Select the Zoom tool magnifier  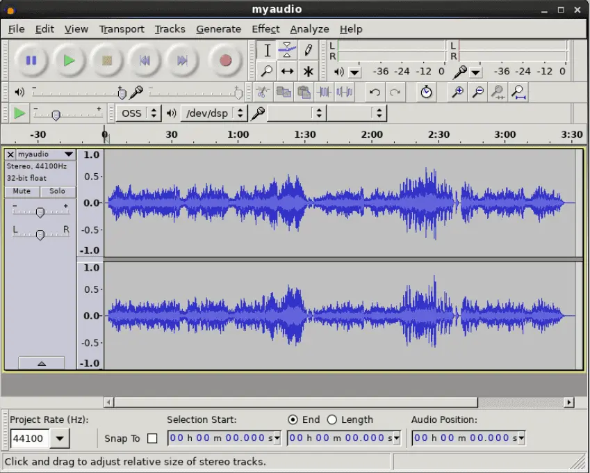coord(267,72)
